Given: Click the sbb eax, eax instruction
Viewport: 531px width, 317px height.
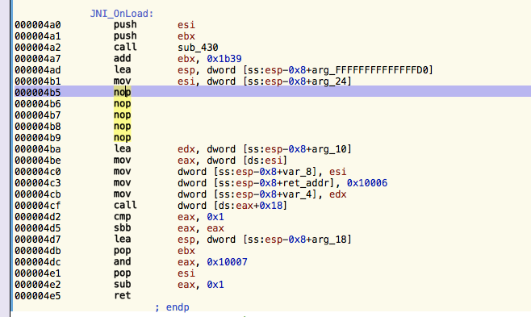Looking at the screenshot, I should [169, 228].
